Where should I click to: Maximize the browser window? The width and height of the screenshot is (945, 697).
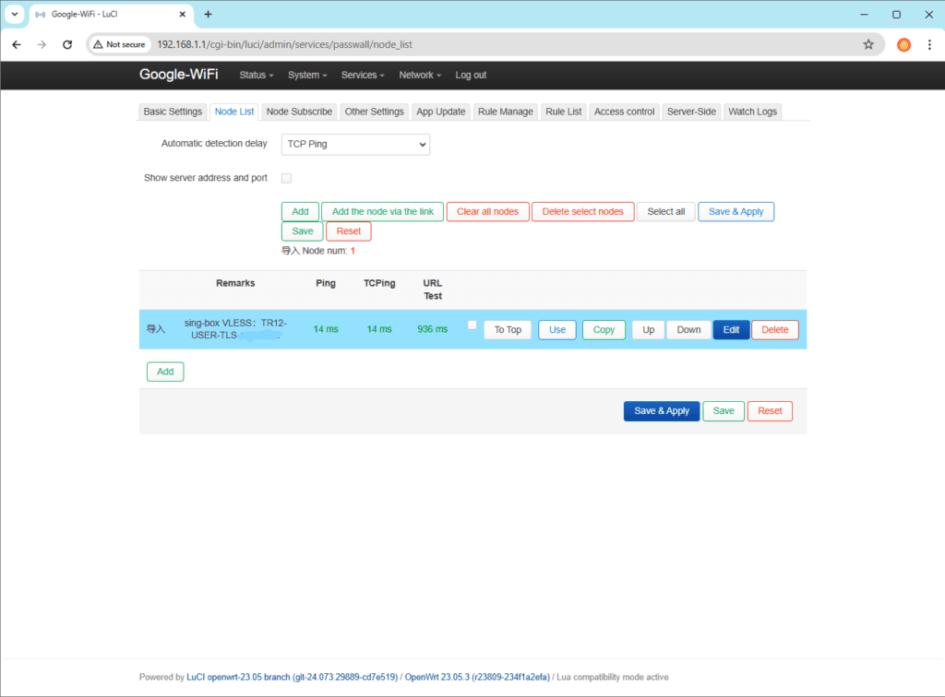[897, 15]
